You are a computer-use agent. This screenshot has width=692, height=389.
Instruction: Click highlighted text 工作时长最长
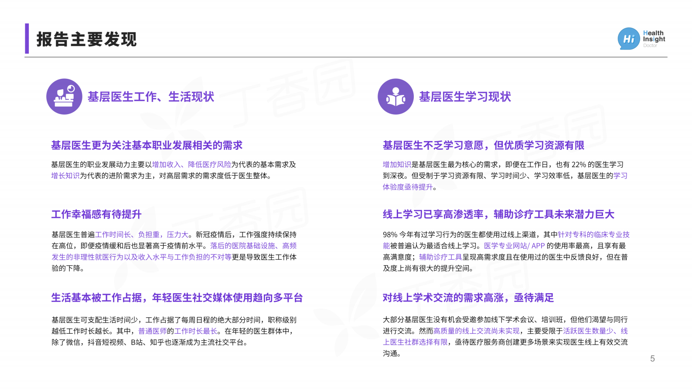pyautogui.click(x=196, y=331)
